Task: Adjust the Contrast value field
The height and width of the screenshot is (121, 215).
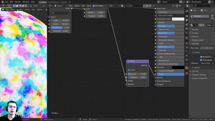Action: pyautogui.click(x=95, y=16)
